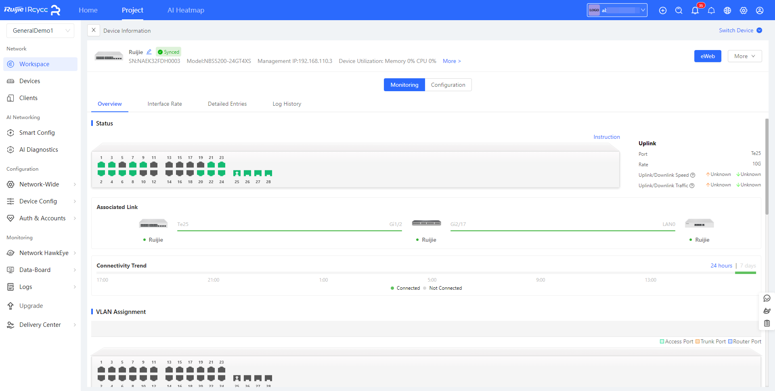Open the search magnifier icon in header
This screenshot has height=391, width=775.
click(679, 10)
